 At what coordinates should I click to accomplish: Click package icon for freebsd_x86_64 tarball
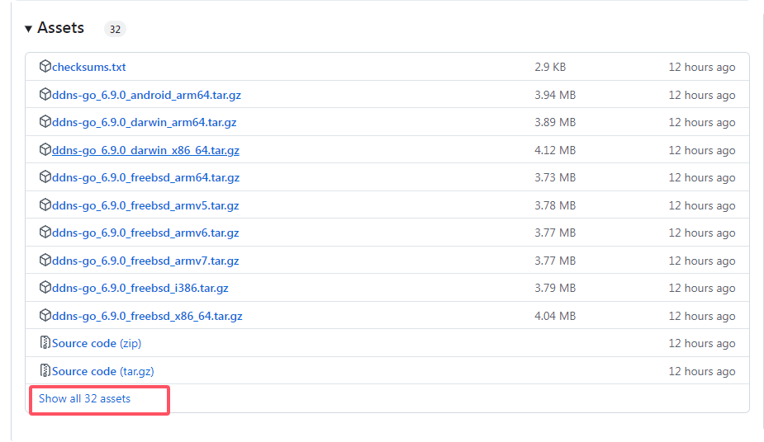tap(45, 315)
